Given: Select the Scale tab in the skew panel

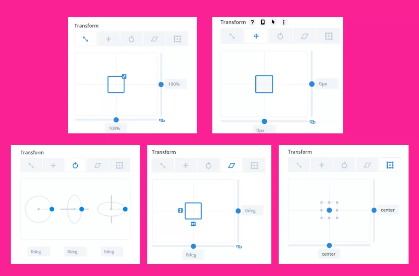Looking at the screenshot, I should point(163,166).
